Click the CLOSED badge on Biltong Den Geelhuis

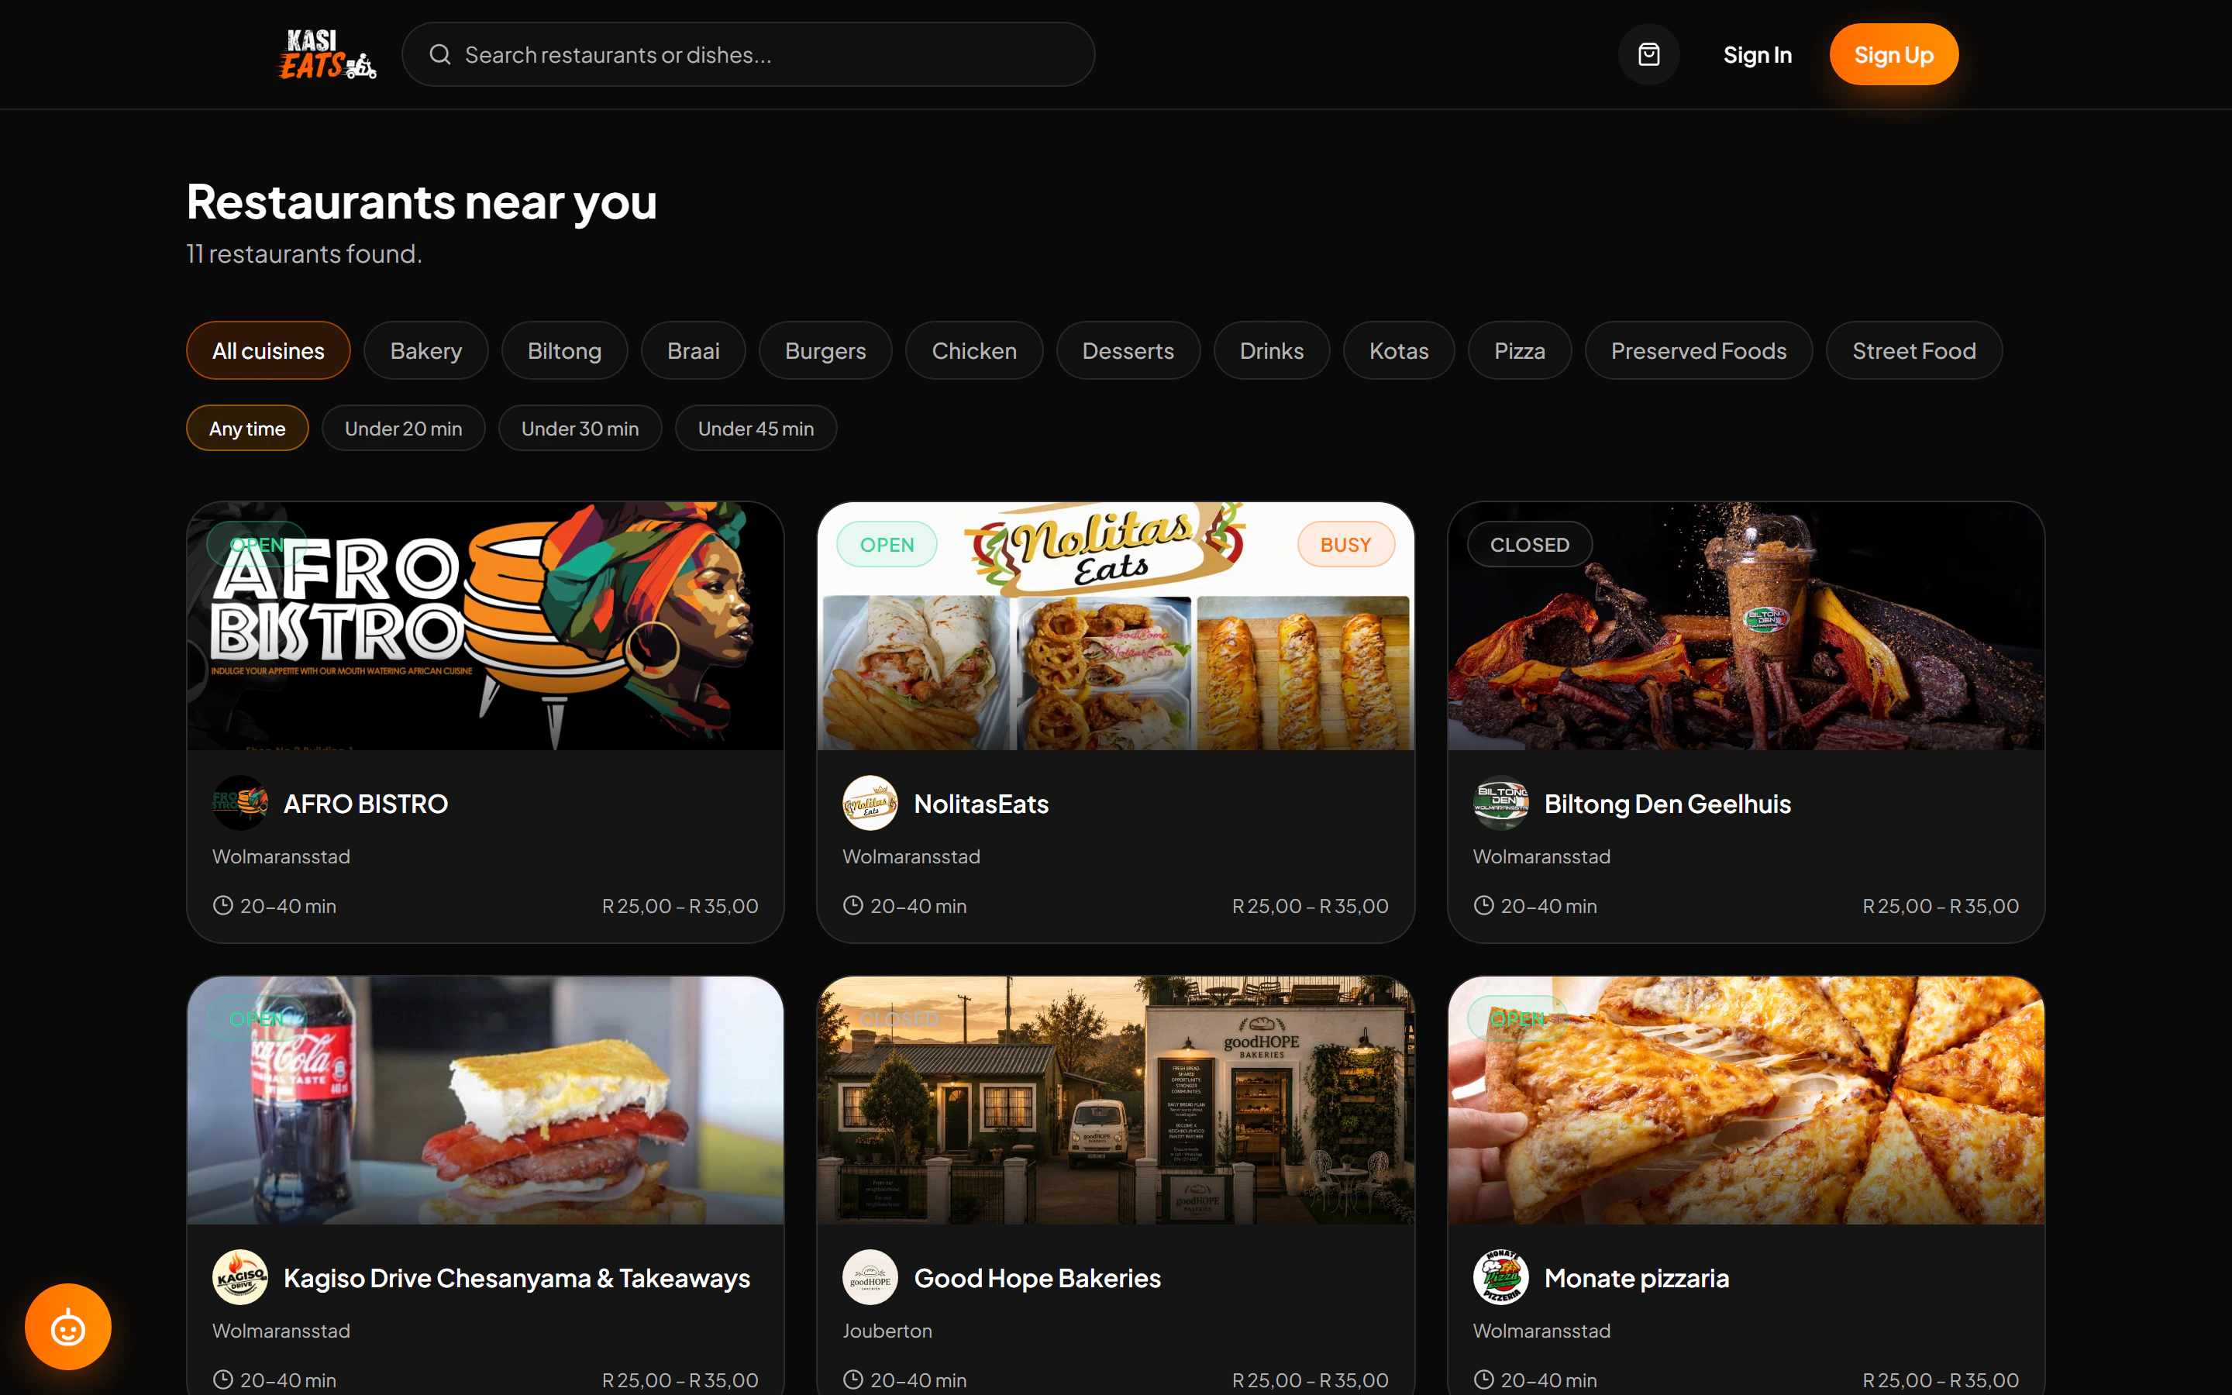click(x=1529, y=544)
